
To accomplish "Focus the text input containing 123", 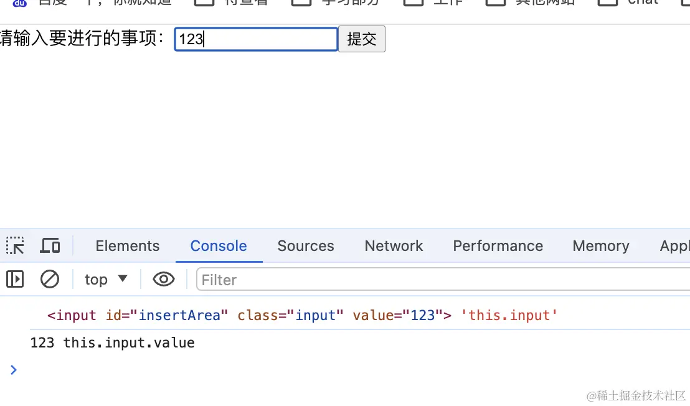I will click(256, 39).
